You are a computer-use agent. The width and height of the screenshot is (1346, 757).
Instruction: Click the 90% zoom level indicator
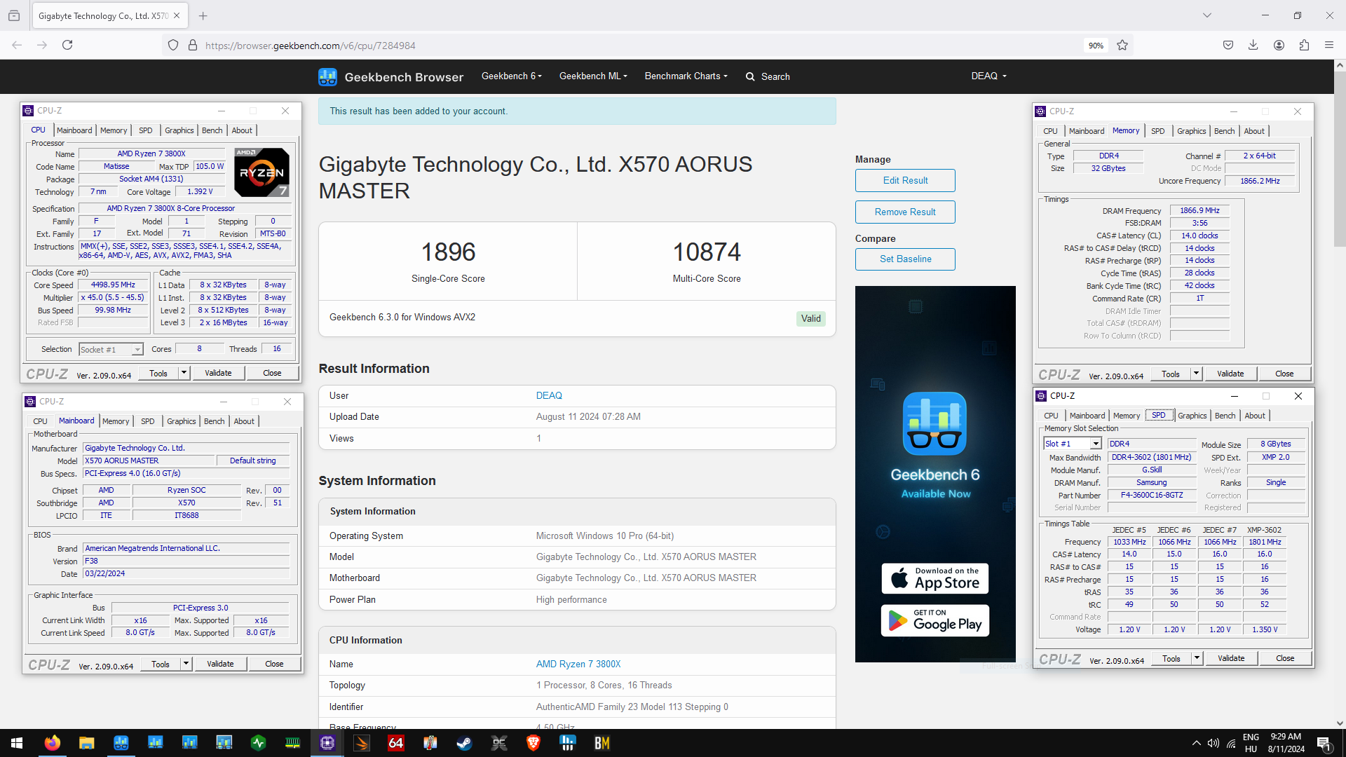(x=1096, y=45)
